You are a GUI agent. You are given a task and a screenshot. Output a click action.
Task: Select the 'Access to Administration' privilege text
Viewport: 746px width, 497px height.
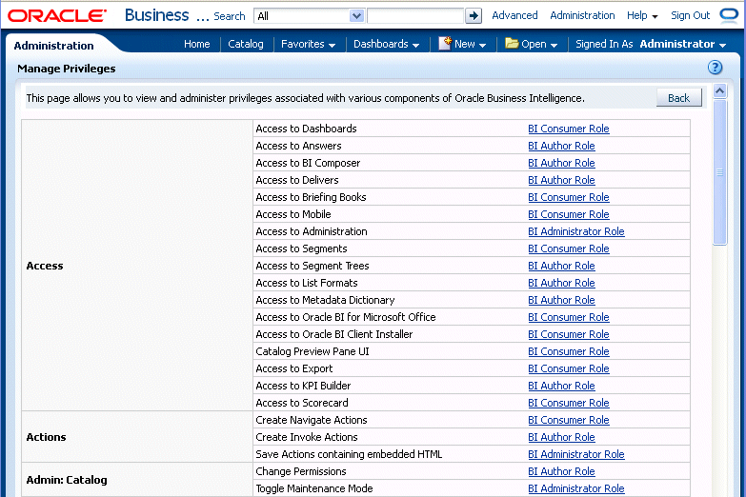click(x=312, y=231)
